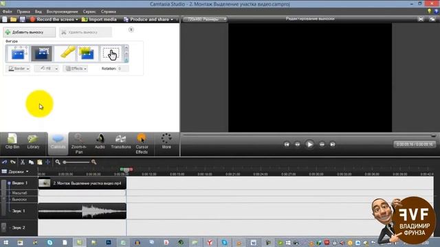Image resolution: width=440 pixels, height=247 pixels.
Task: Click the Redo icon in timeline toolbar
Action: (13, 162)
